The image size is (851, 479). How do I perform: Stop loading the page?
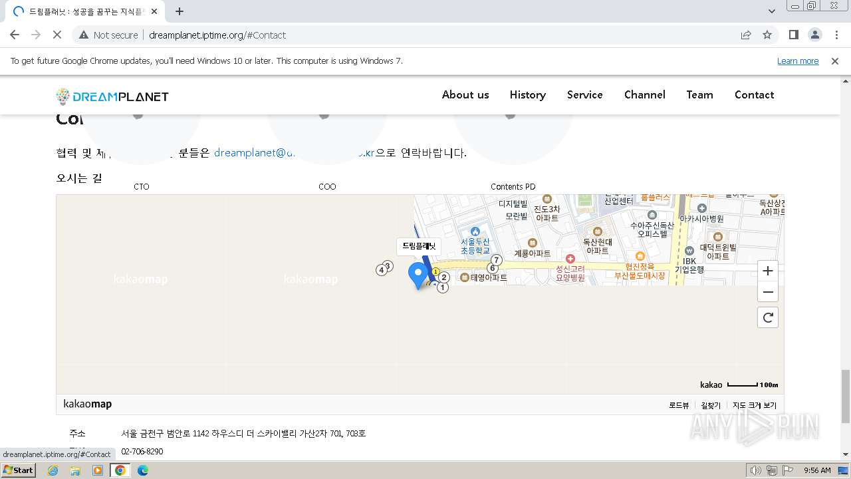57,35
